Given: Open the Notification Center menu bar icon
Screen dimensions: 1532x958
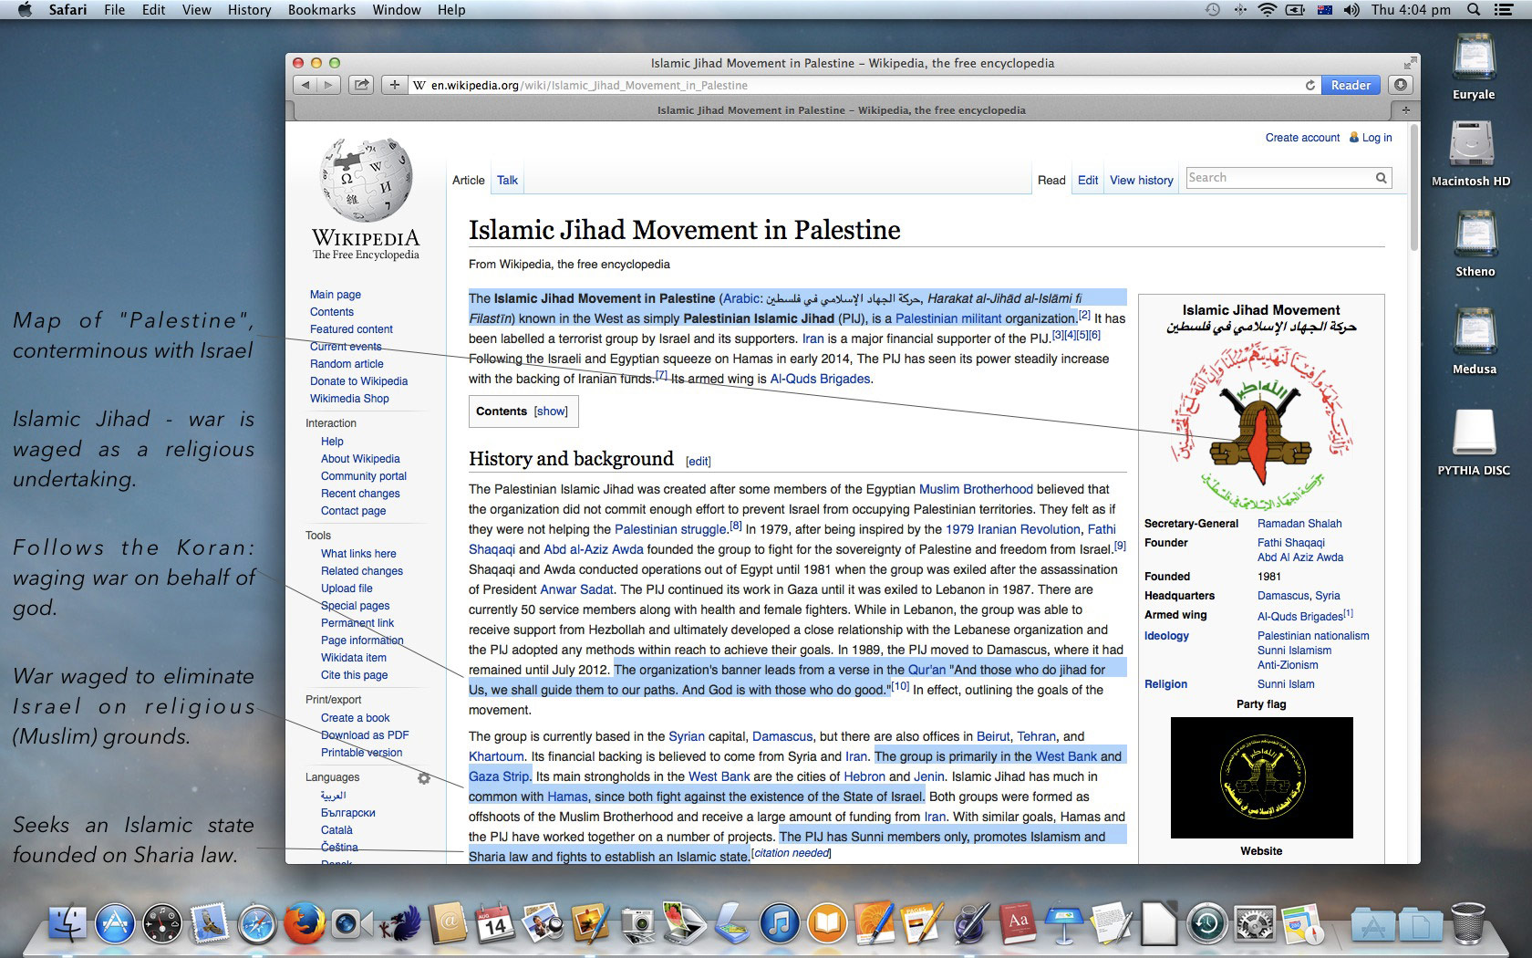Looking at the screenshot, I should click(x=1504, y=10).
